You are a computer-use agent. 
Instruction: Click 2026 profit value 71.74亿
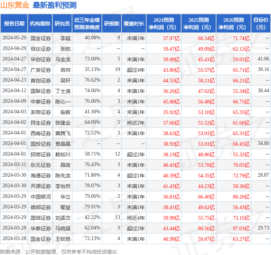pyautogui.click(x=241, y=38)
